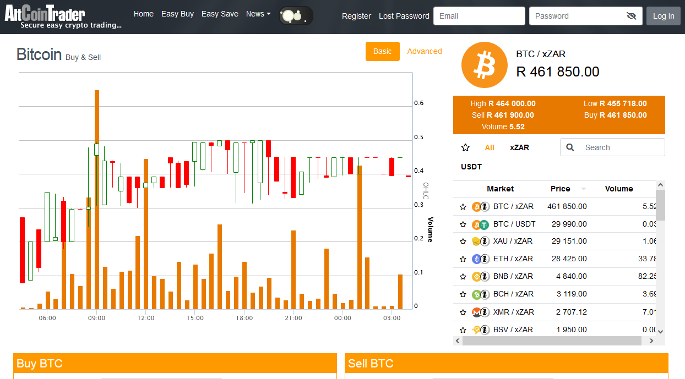Click the Log In button
Screen dimensions: 685x379
(664, 16)
